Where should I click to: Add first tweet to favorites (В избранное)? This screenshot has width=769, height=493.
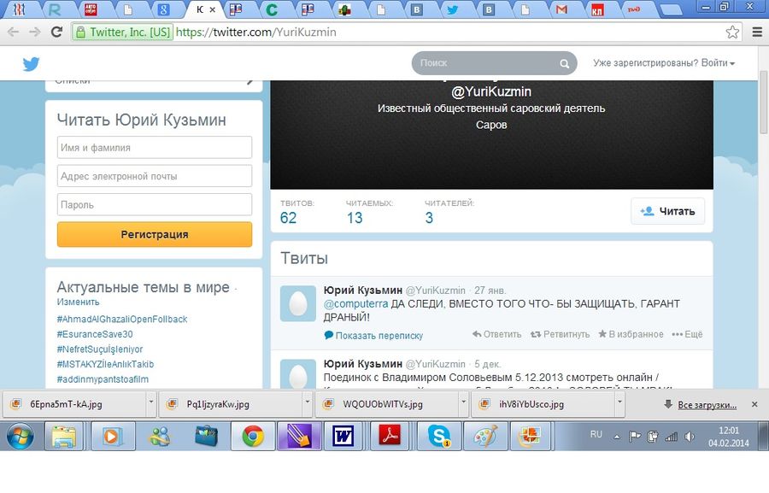tap(631, 334)
